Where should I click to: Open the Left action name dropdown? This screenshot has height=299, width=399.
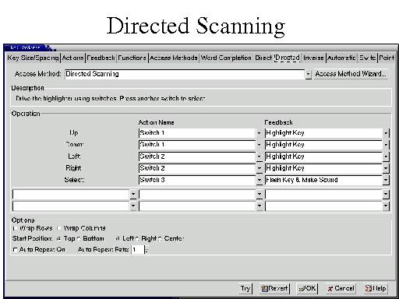259,157
